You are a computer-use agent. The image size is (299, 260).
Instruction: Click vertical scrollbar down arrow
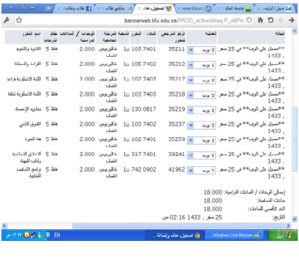294,219
